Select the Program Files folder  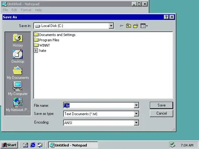(x=47, y=40)
